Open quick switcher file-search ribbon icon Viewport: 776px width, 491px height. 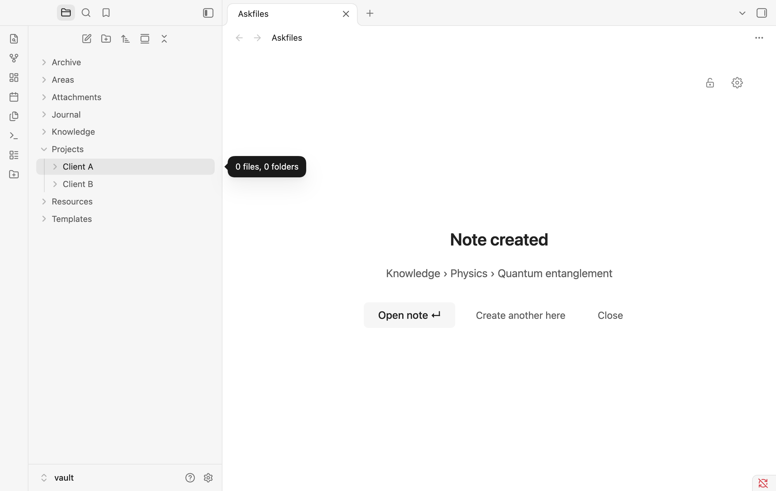[14, 39]
